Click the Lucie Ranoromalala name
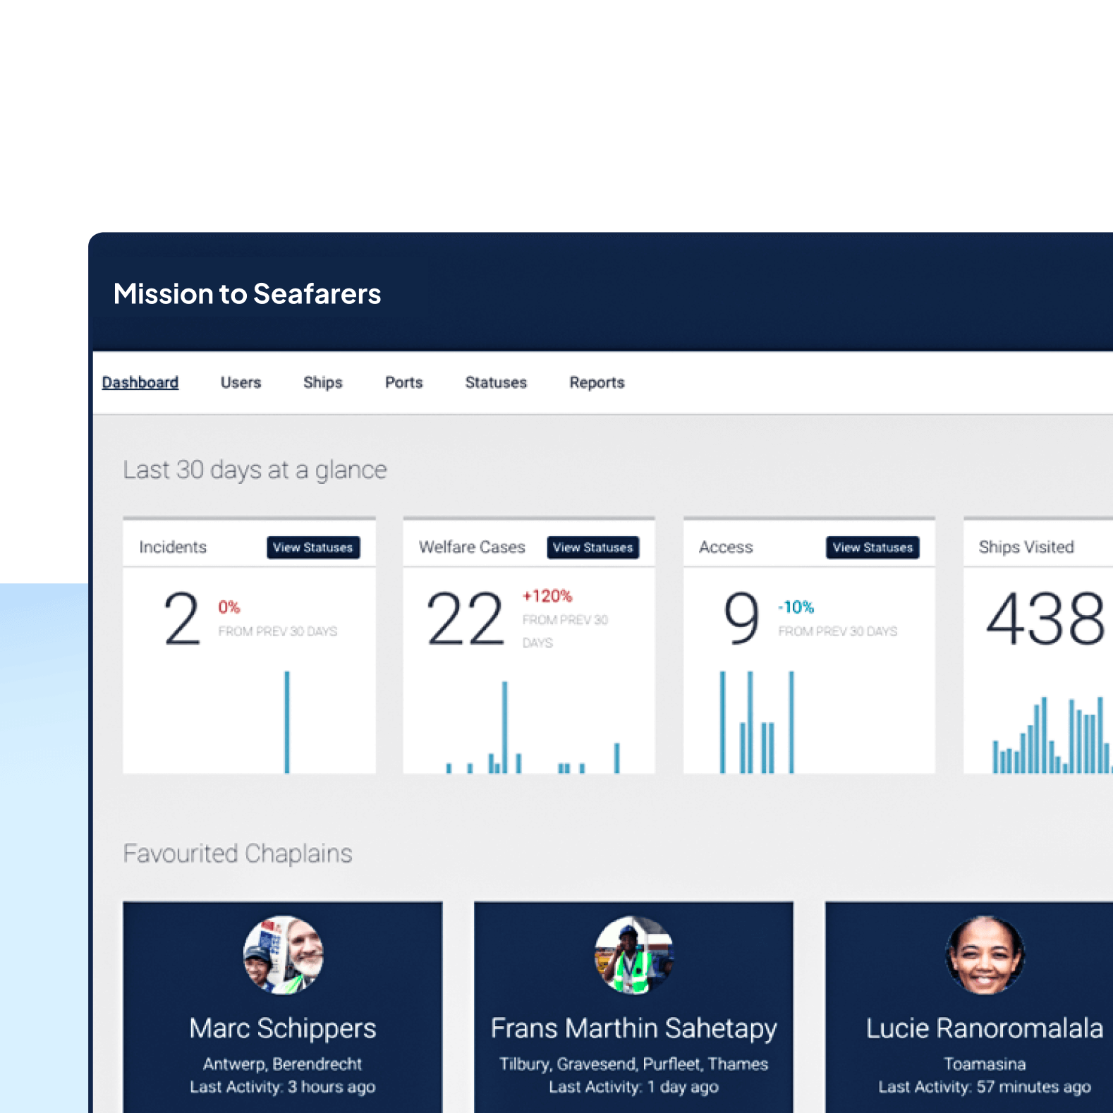The height and width of the screenshot is (1113, 1113). point(985,1028)
